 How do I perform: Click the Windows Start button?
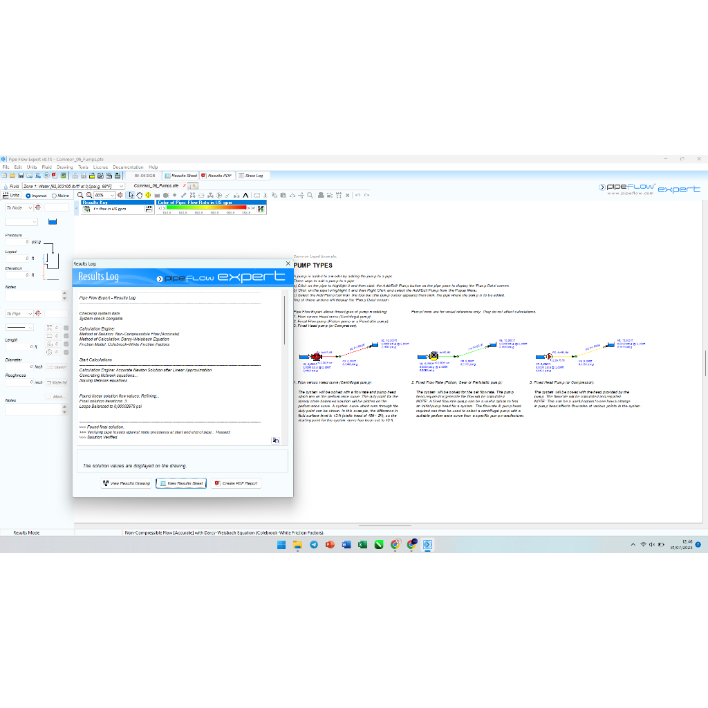(281, 545)
